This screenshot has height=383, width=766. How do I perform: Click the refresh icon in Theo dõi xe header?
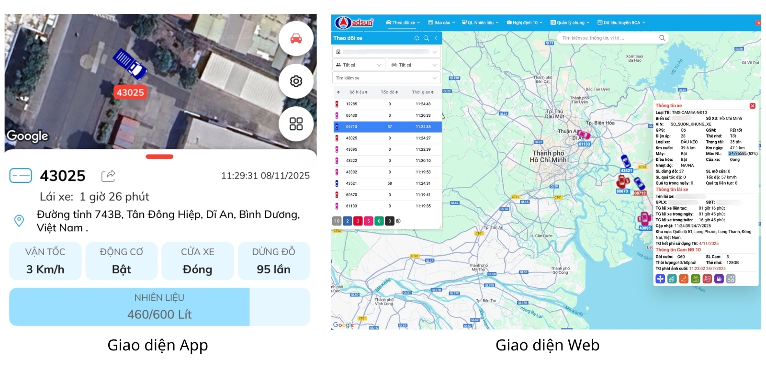(417, 38)
